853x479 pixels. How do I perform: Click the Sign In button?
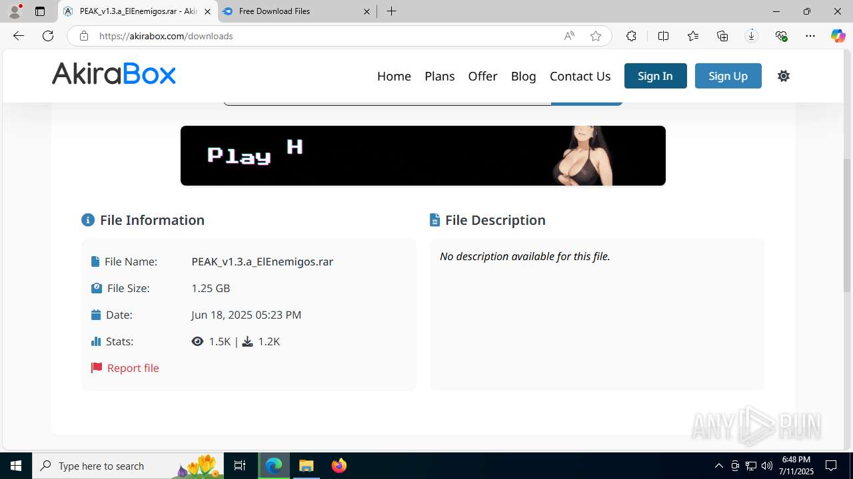click(655, 76)
